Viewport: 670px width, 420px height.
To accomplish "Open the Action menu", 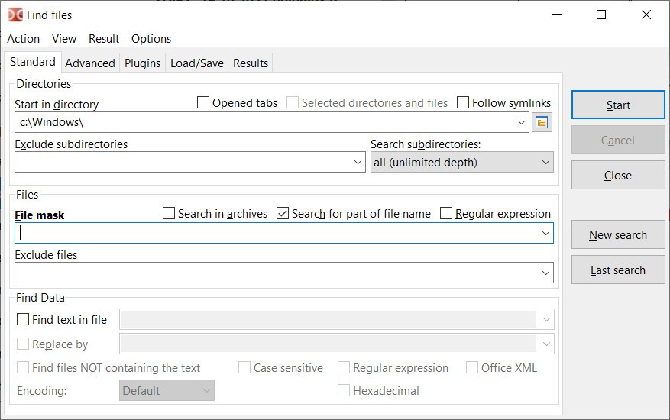I will (23, 39).
